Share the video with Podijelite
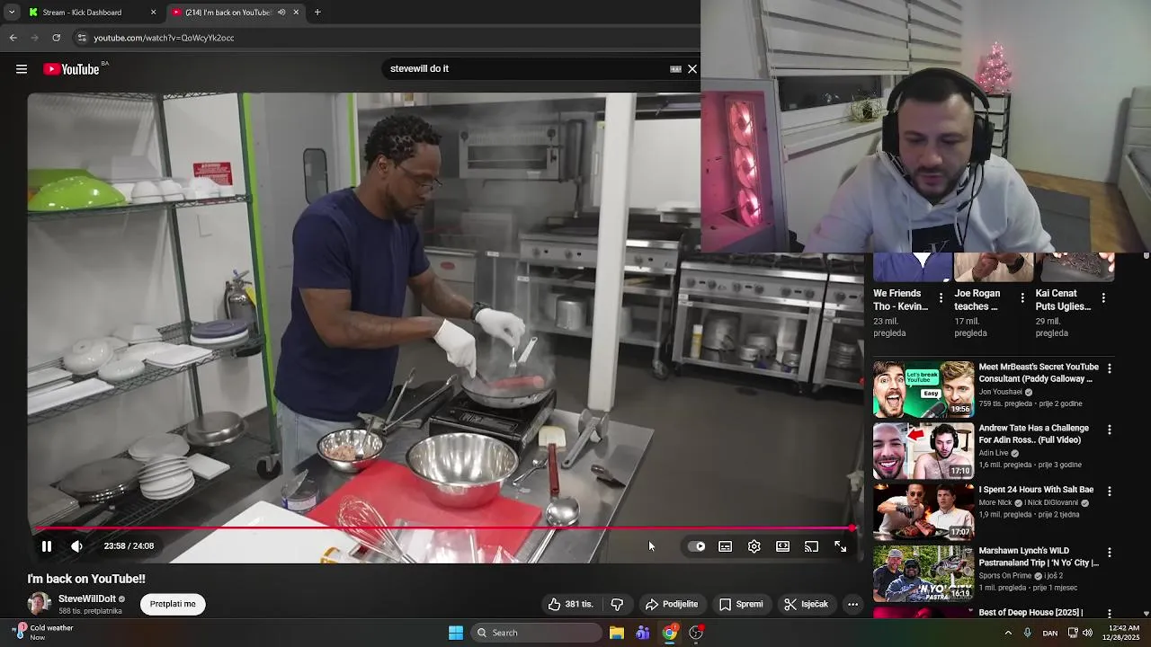The width and height of the screenshot is (1151, 647). pyautogui.click(x=672, y=604)
